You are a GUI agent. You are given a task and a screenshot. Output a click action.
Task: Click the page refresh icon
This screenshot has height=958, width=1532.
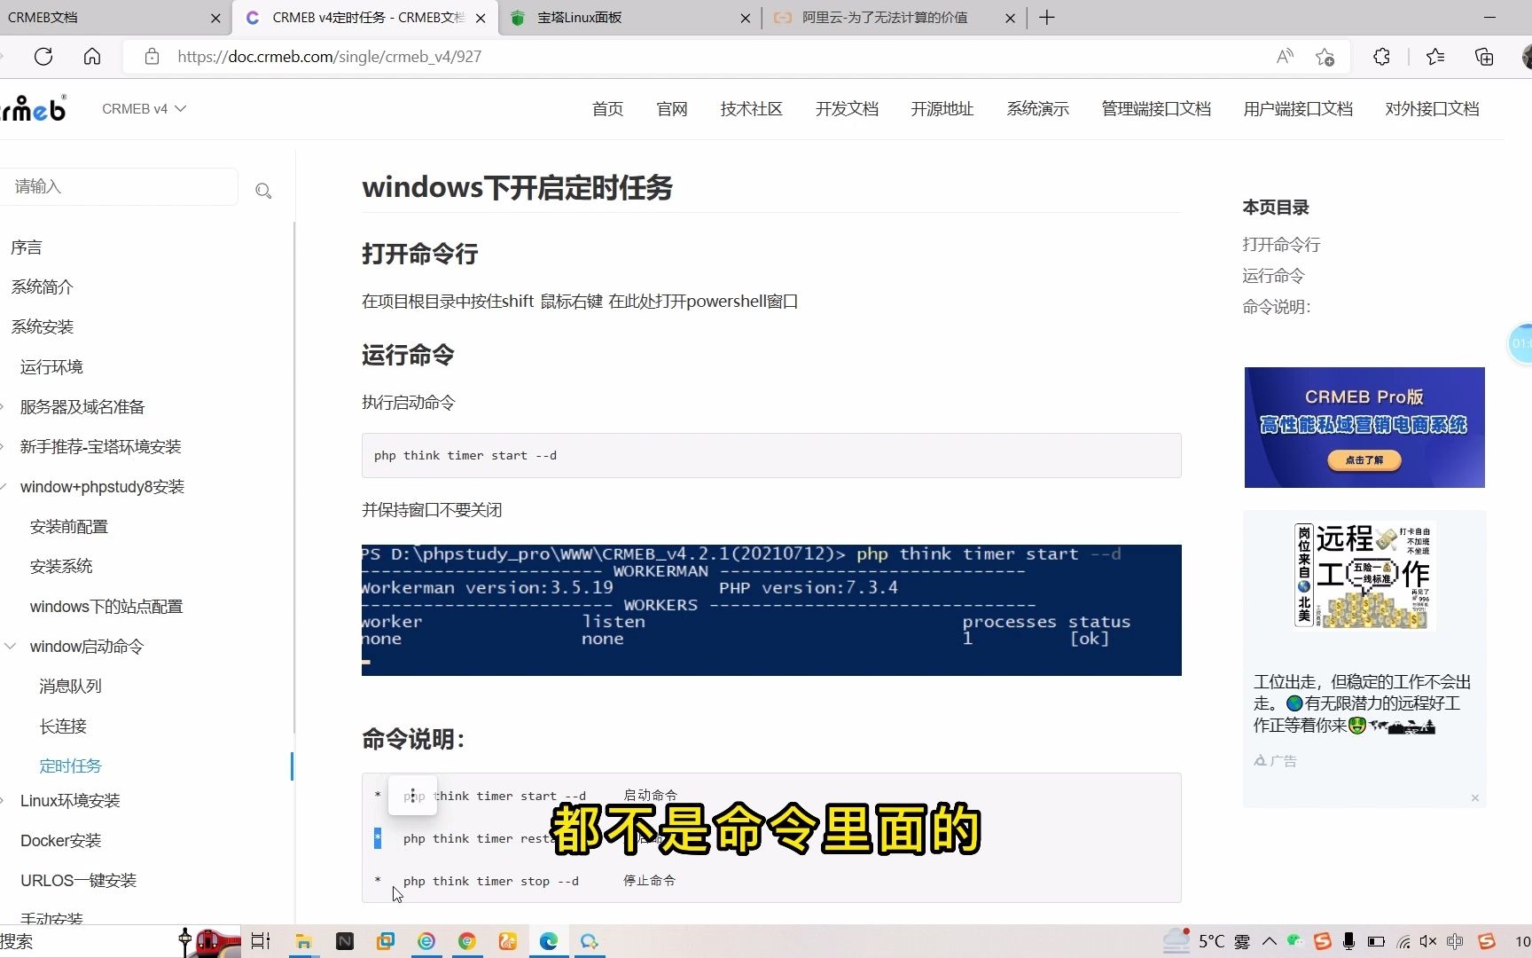click(x=43, y=56)
